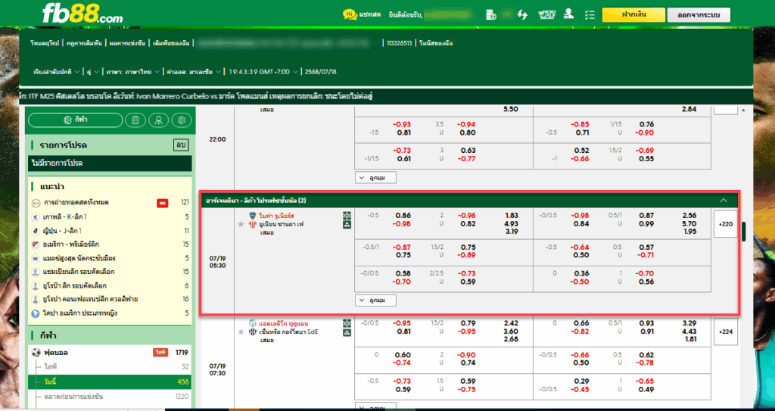
Task: Open the settings gear icon in sidebar
Action: (x=182, y=120)
